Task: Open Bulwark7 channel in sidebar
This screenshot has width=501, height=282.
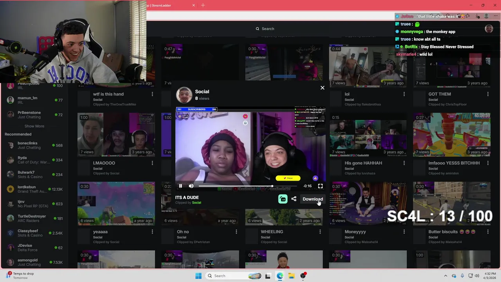Action: (x=34, y=175)
